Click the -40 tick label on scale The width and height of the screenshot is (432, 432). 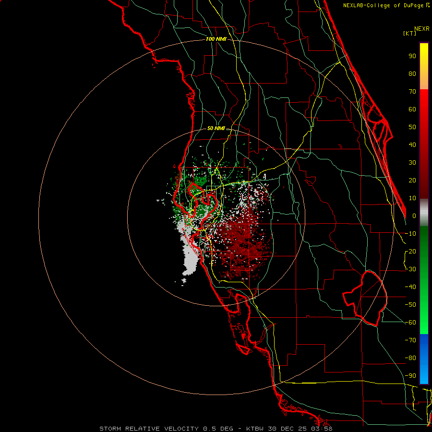pyautogui.click(x=410, y=287)
